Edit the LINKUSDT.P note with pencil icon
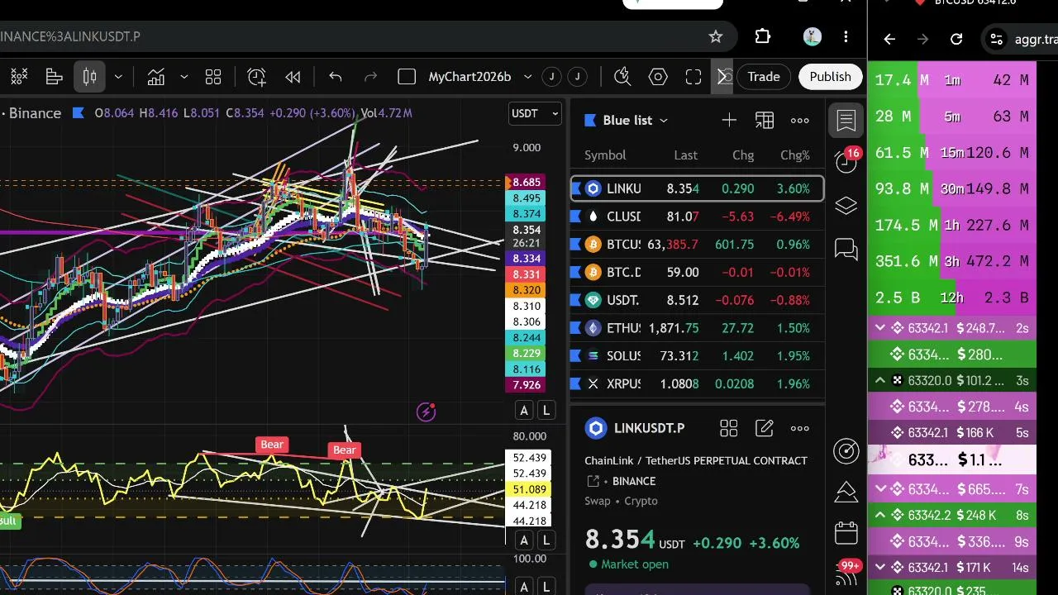Screen dimensions: 1058x595 click(x=765, y=428)
